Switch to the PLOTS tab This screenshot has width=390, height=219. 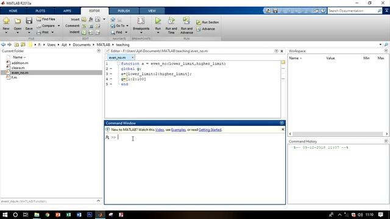click(x=40, y=11)
